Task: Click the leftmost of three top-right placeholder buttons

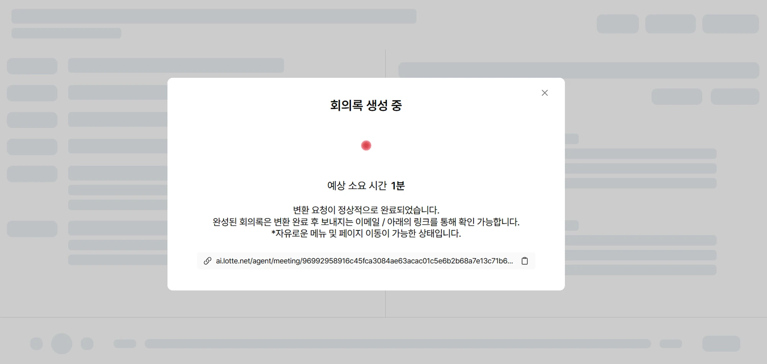Action: coord(617,24)
